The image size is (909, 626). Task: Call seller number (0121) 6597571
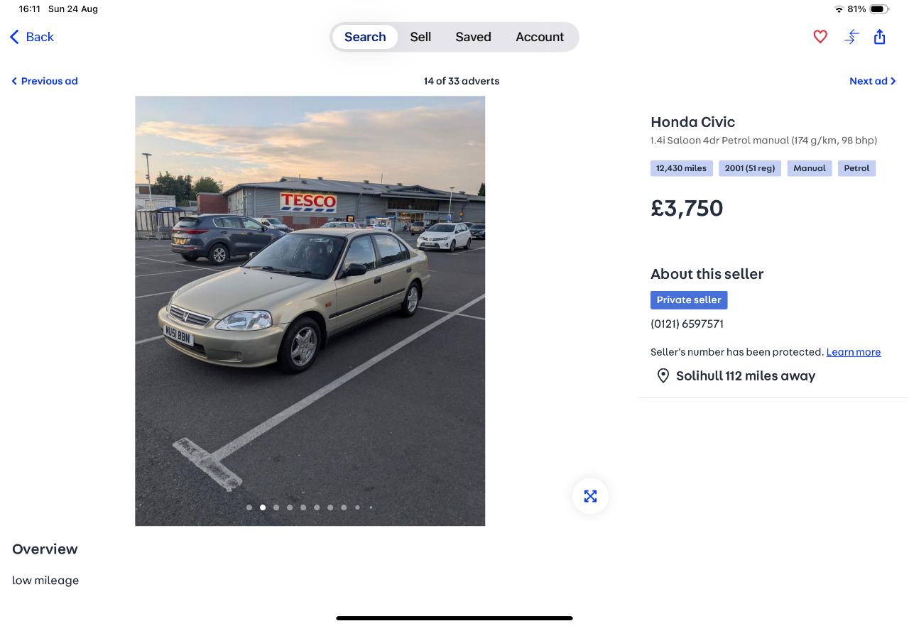tap(687, 324)
